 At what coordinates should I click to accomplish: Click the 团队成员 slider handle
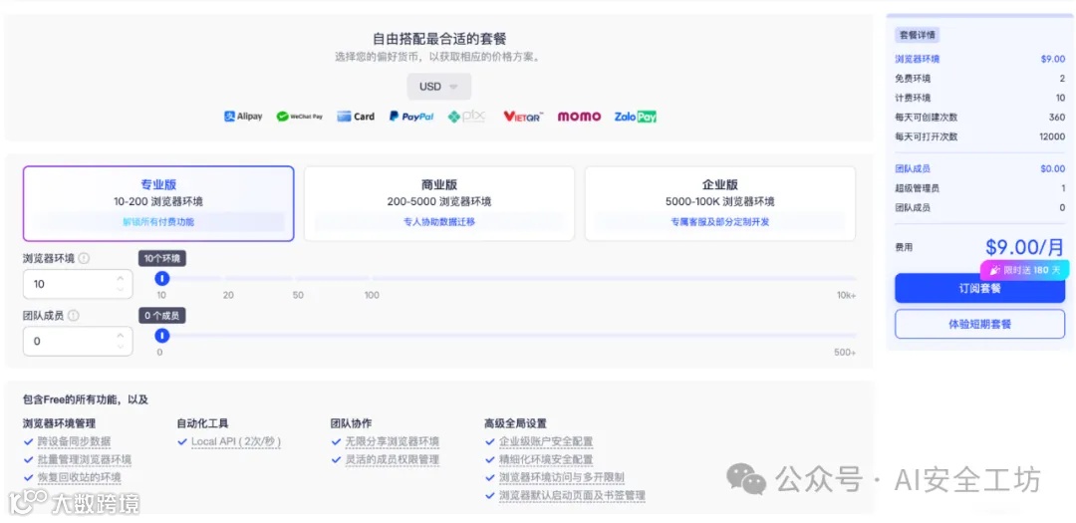[x=162, y=335]
